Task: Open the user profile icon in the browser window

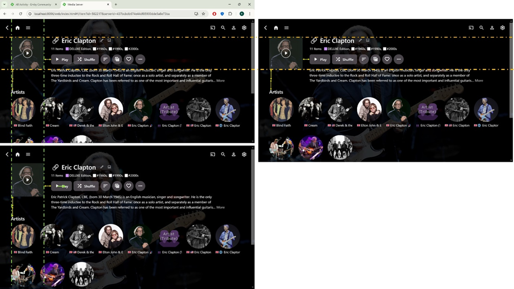Action: click(x=233, y=28)
